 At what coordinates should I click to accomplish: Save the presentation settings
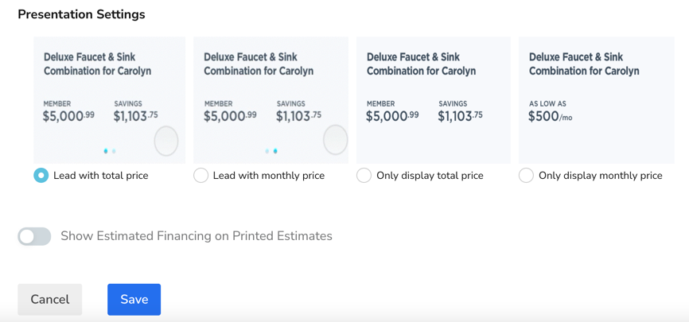[134, 300]
